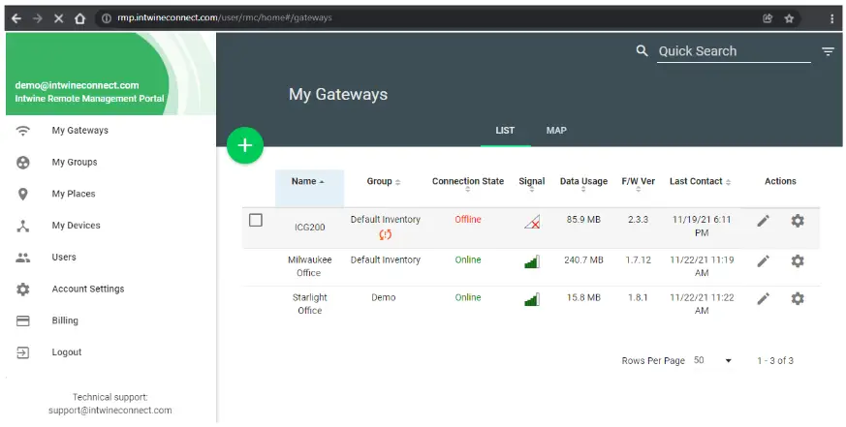Edit Milwaukee Office with pencil icon
846x427 pixels.
click(763, 261)
